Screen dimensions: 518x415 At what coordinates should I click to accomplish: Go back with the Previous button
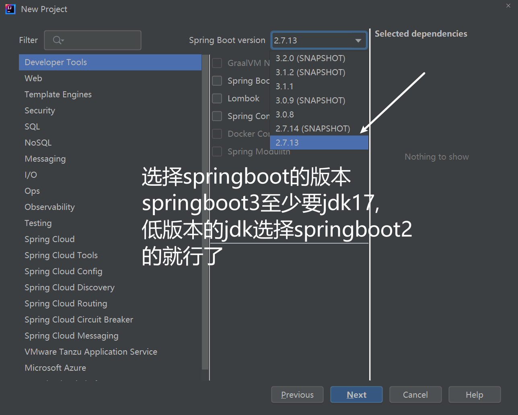pyautogui.click(x=298, y=395)
